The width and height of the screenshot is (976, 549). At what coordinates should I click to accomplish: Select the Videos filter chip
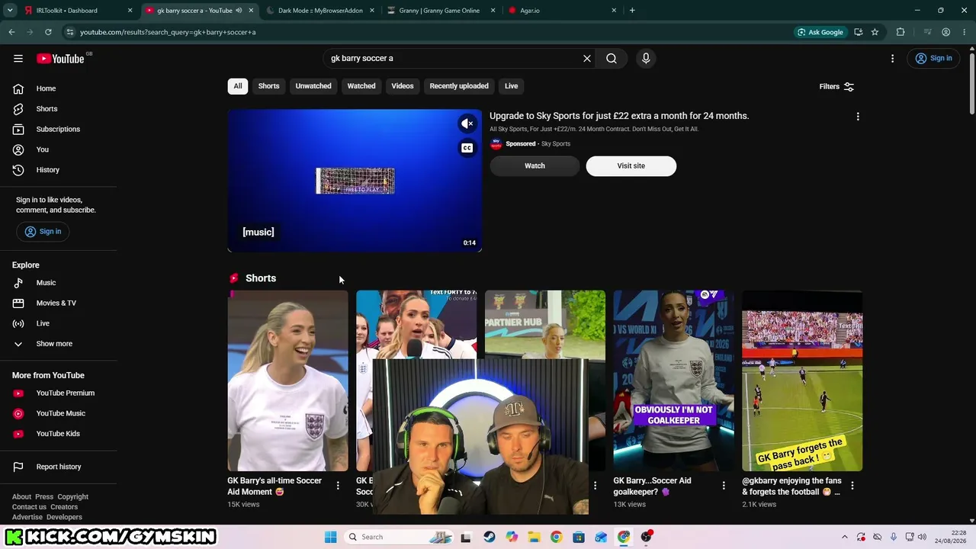pyautogui.click(x=403, y=86)
